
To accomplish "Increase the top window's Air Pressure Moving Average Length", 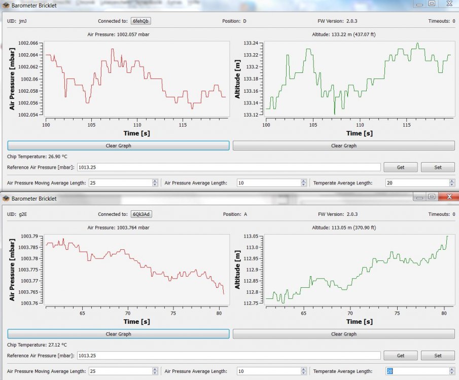I will pyautogui.click(x=155, y=181).
